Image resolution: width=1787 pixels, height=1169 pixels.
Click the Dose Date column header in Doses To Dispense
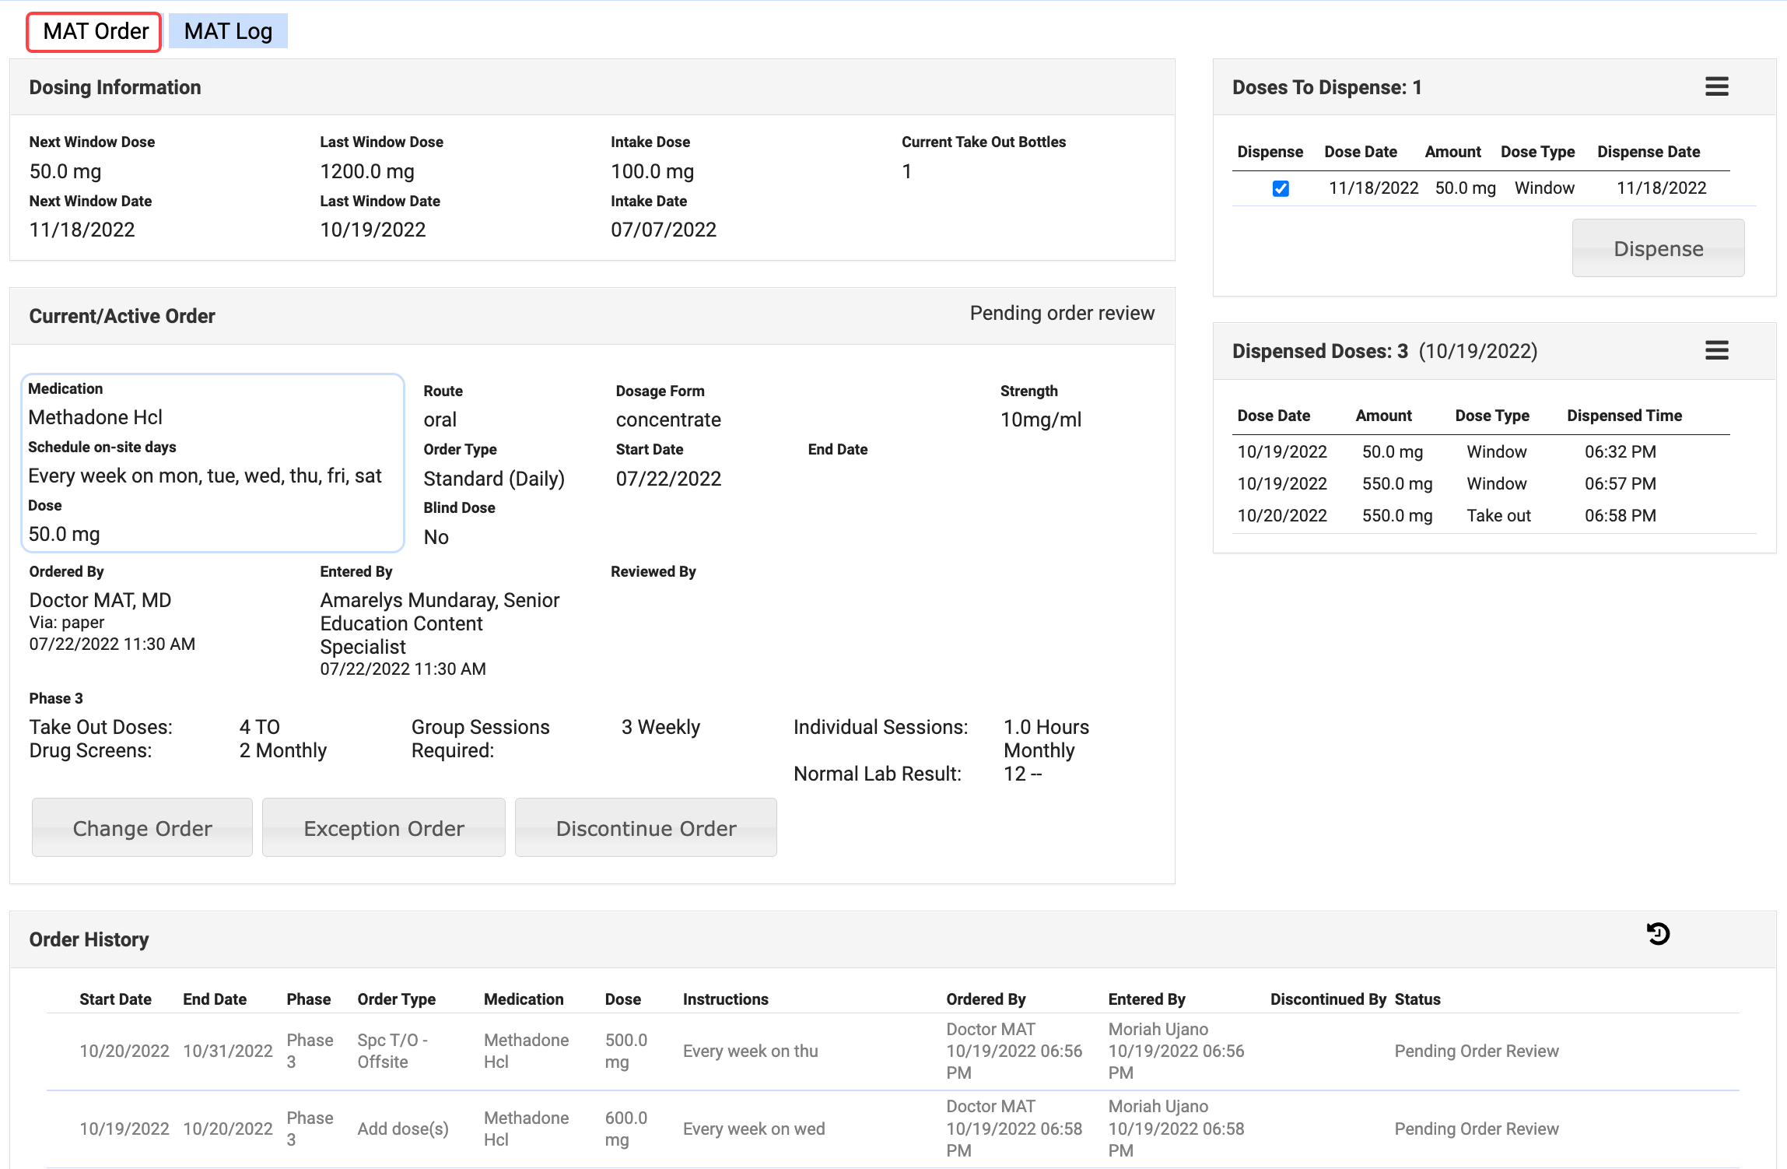coord(1360,152)
